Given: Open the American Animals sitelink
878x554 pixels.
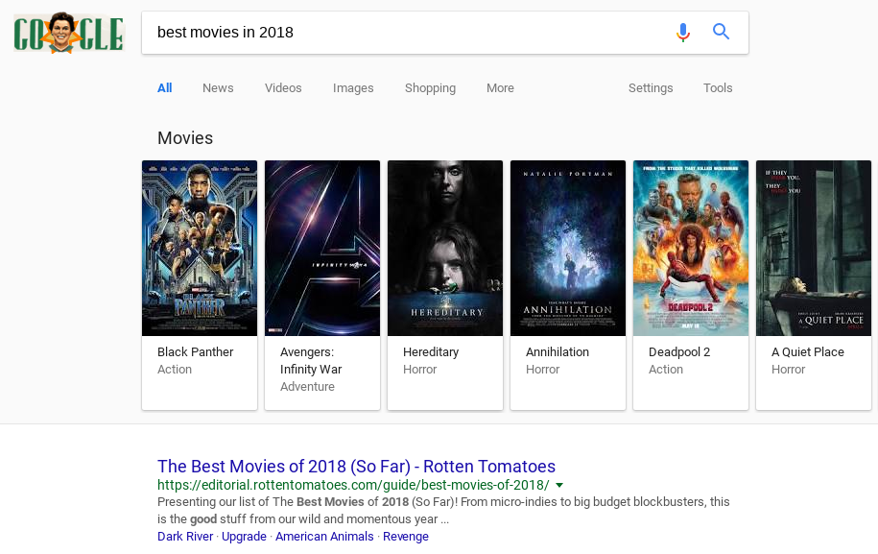Looking at the screenshot, I should pyautogui.click(x=324, y=537).
